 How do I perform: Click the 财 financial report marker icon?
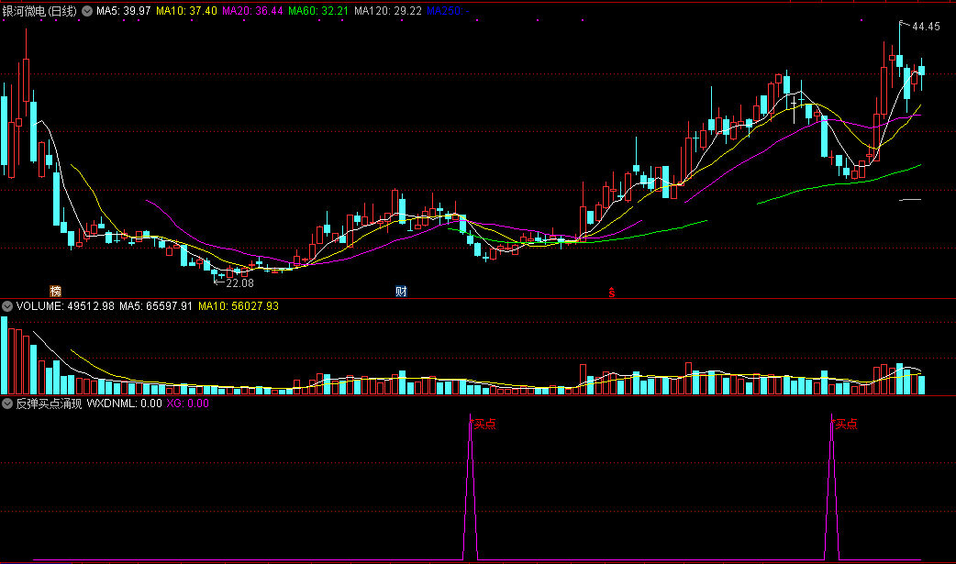pos(401,291)
